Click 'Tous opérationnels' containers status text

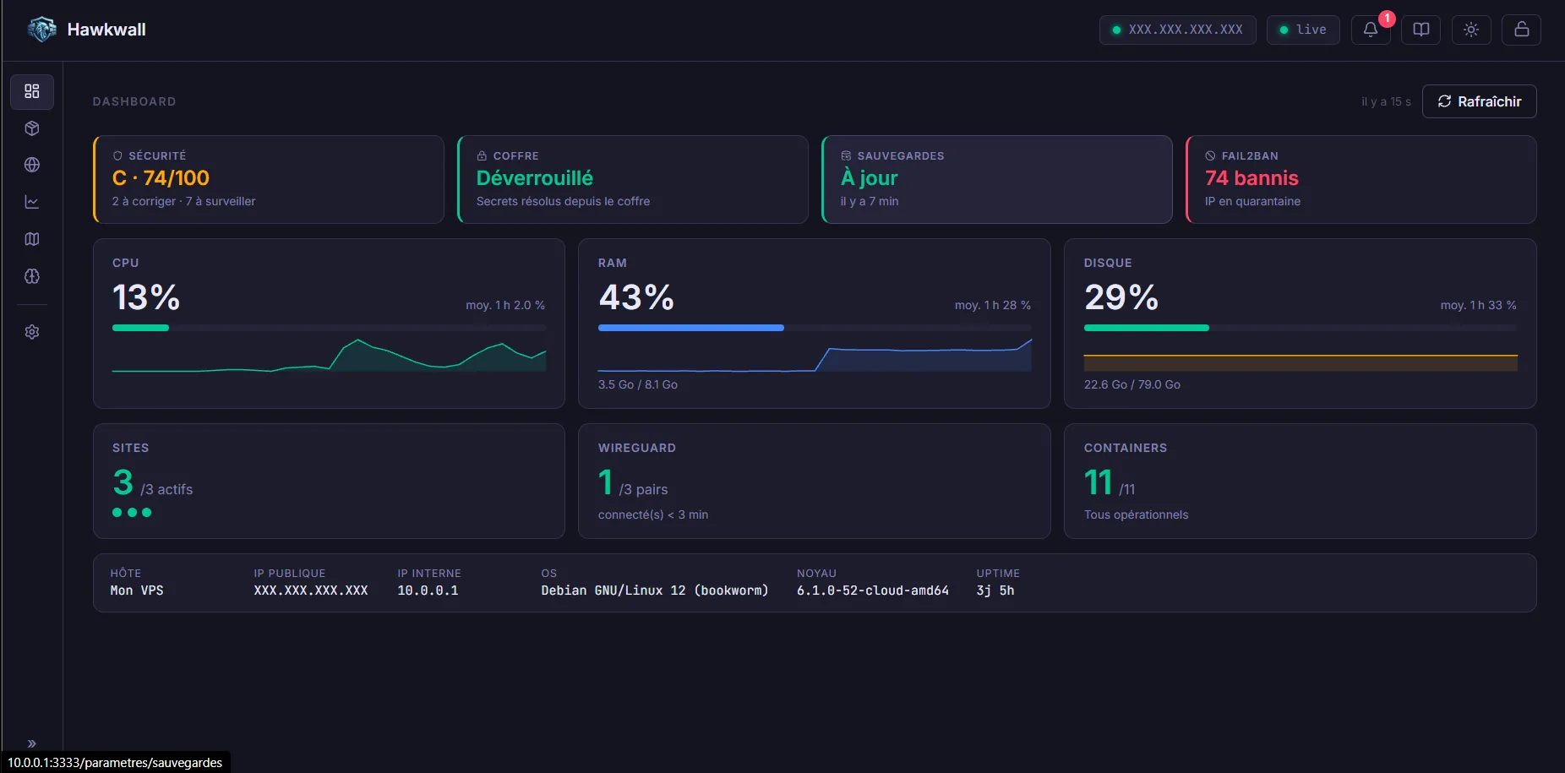click(x=1137, y=514)
